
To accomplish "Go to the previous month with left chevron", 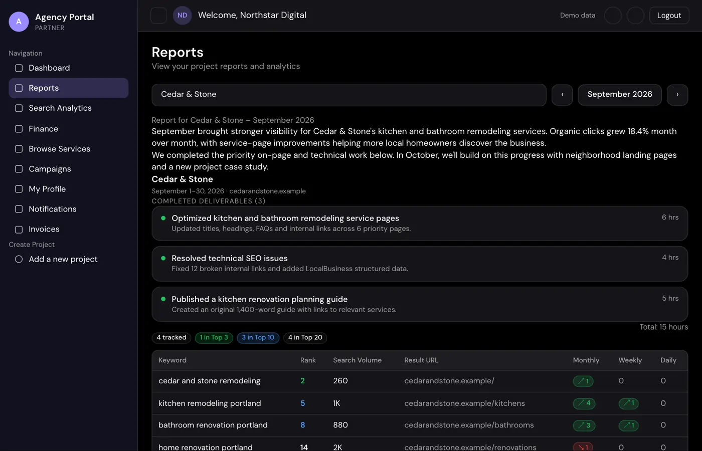I will tap(562, 95).
